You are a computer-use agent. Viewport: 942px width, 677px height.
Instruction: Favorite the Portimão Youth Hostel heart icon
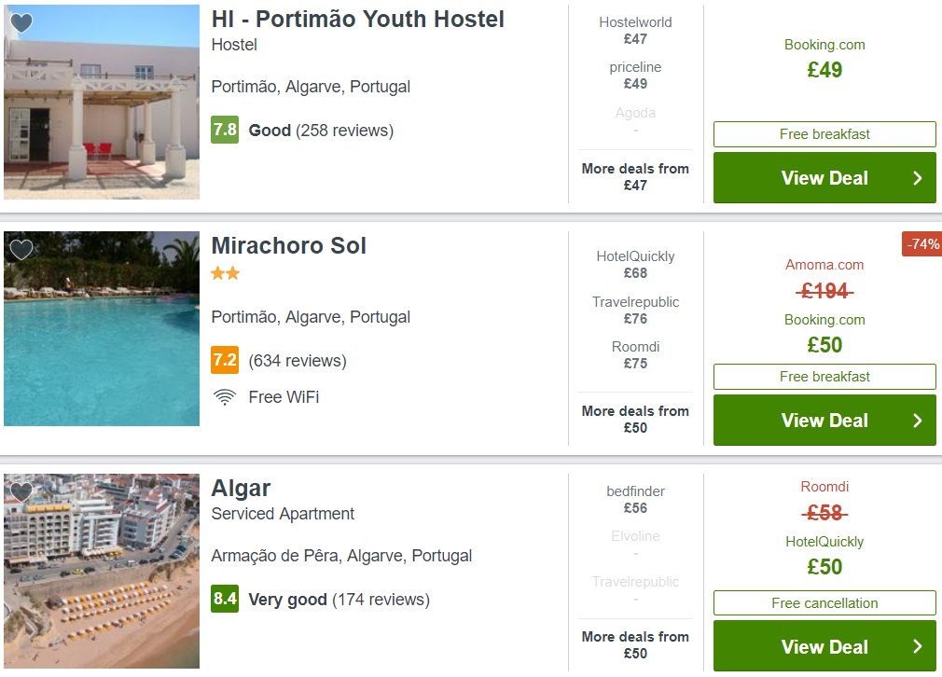[x=21, y=22]
